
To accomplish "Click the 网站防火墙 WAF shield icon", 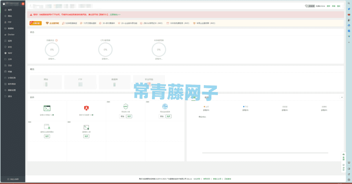I will pyautogui.click(x=125, y=106).
